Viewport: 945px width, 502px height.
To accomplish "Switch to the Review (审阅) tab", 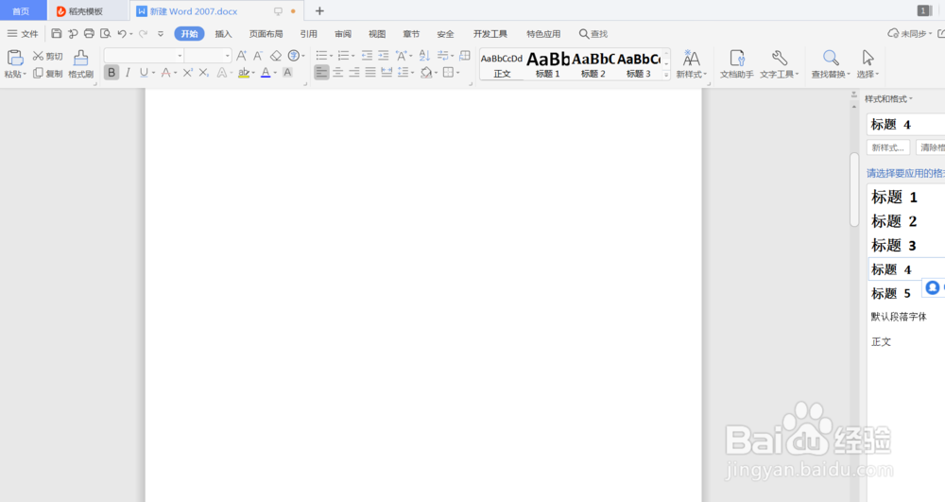I will click(x=343, y=34).
